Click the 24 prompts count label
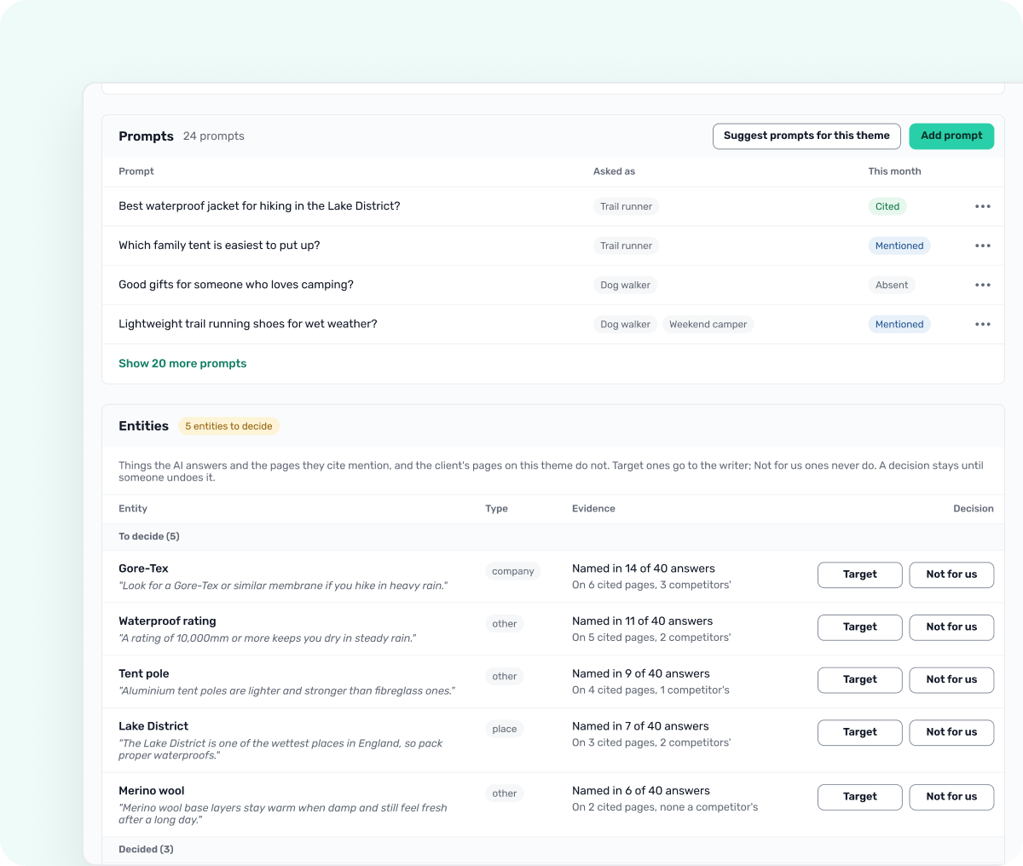The image size is (1023, 866). point(213,136)
